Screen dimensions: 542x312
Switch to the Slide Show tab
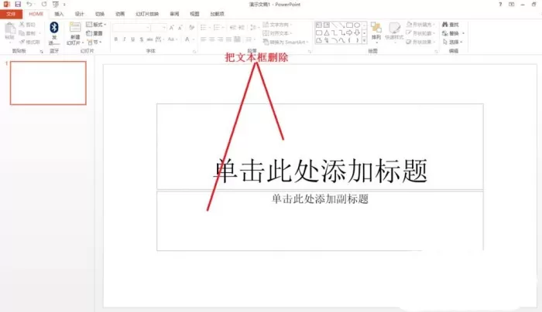(x=147, y=14)
